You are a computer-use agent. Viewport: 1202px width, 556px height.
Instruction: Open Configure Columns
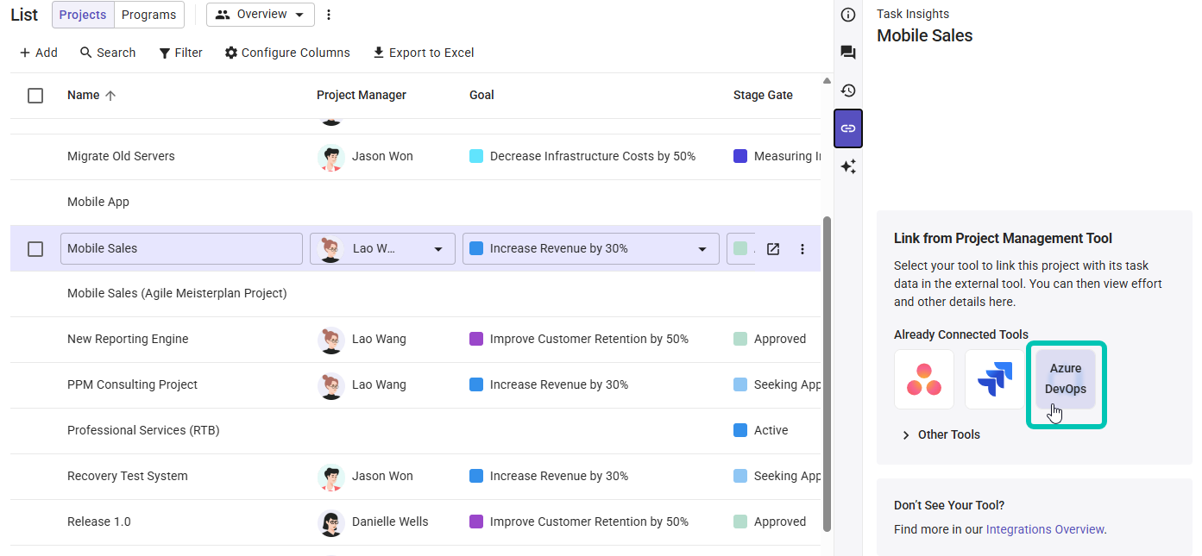[x=287, y=53]
